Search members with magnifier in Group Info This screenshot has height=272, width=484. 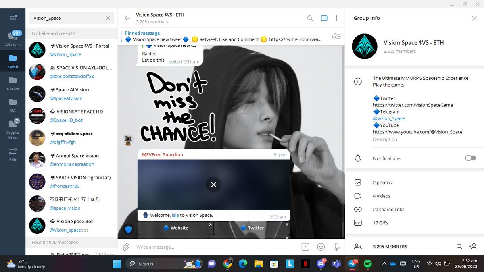point(459,247)
